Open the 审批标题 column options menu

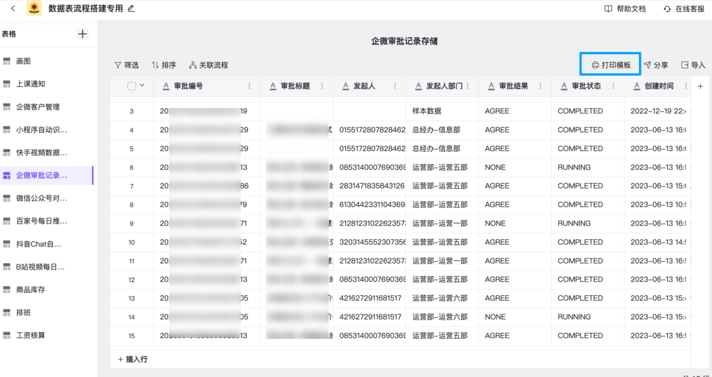click(322, 86)
